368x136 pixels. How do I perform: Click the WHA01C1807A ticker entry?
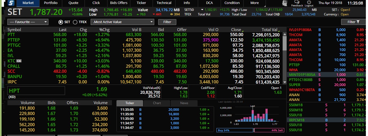302,90
